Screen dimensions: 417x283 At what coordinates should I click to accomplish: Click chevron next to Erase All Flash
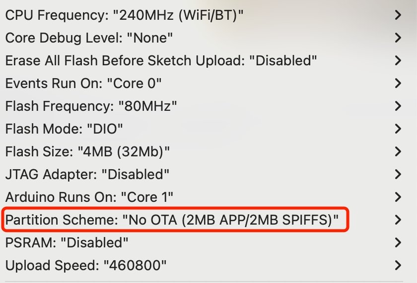tap(398, 60)
